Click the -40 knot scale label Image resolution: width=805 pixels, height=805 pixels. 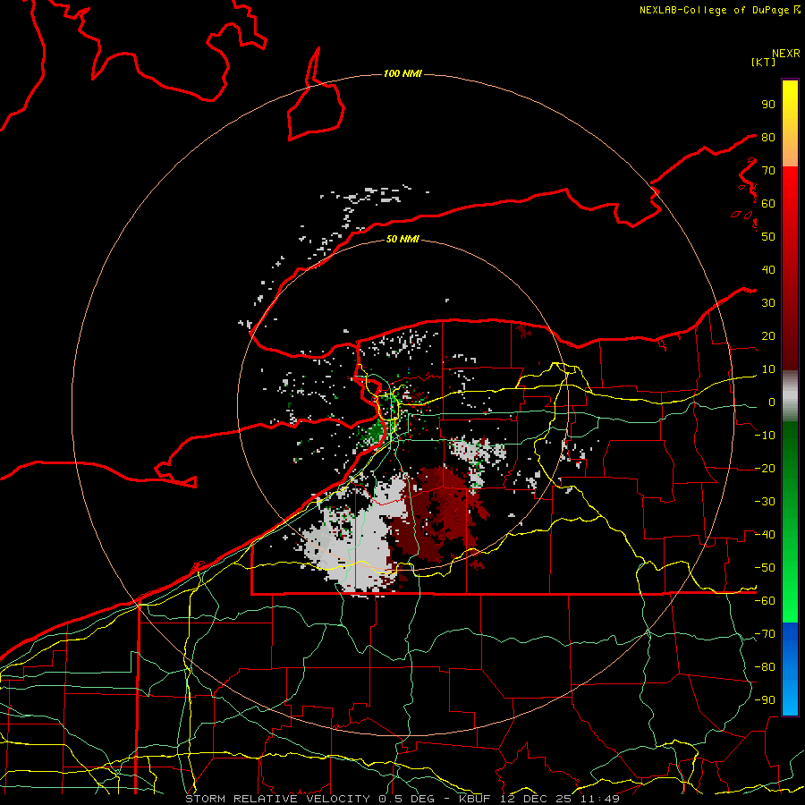click(765, 535)
